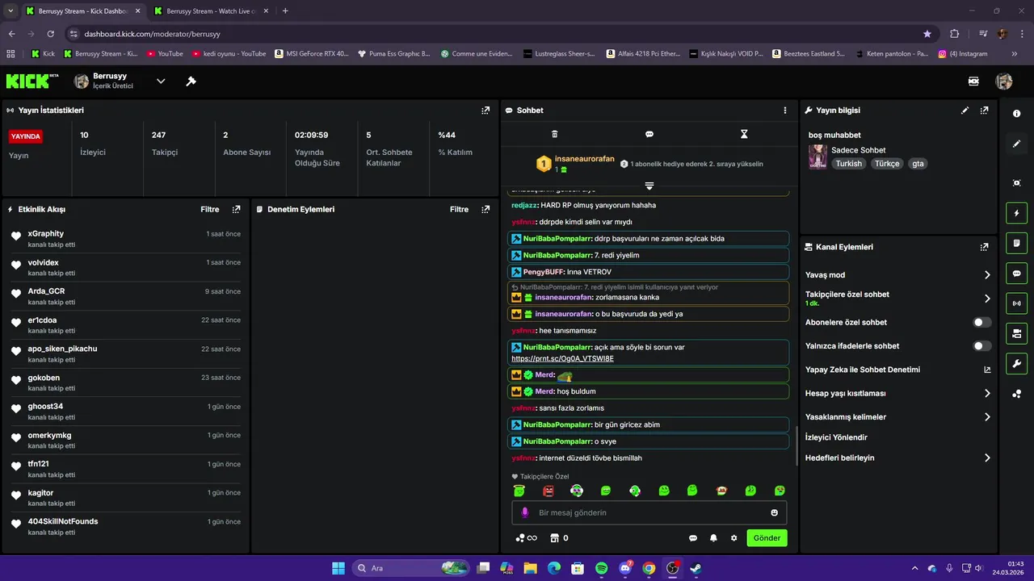Pop out the Etkinlik Akışı panel
Image resolution: width=1034 pixels, height=581 pixels.
tap(236, 209)
